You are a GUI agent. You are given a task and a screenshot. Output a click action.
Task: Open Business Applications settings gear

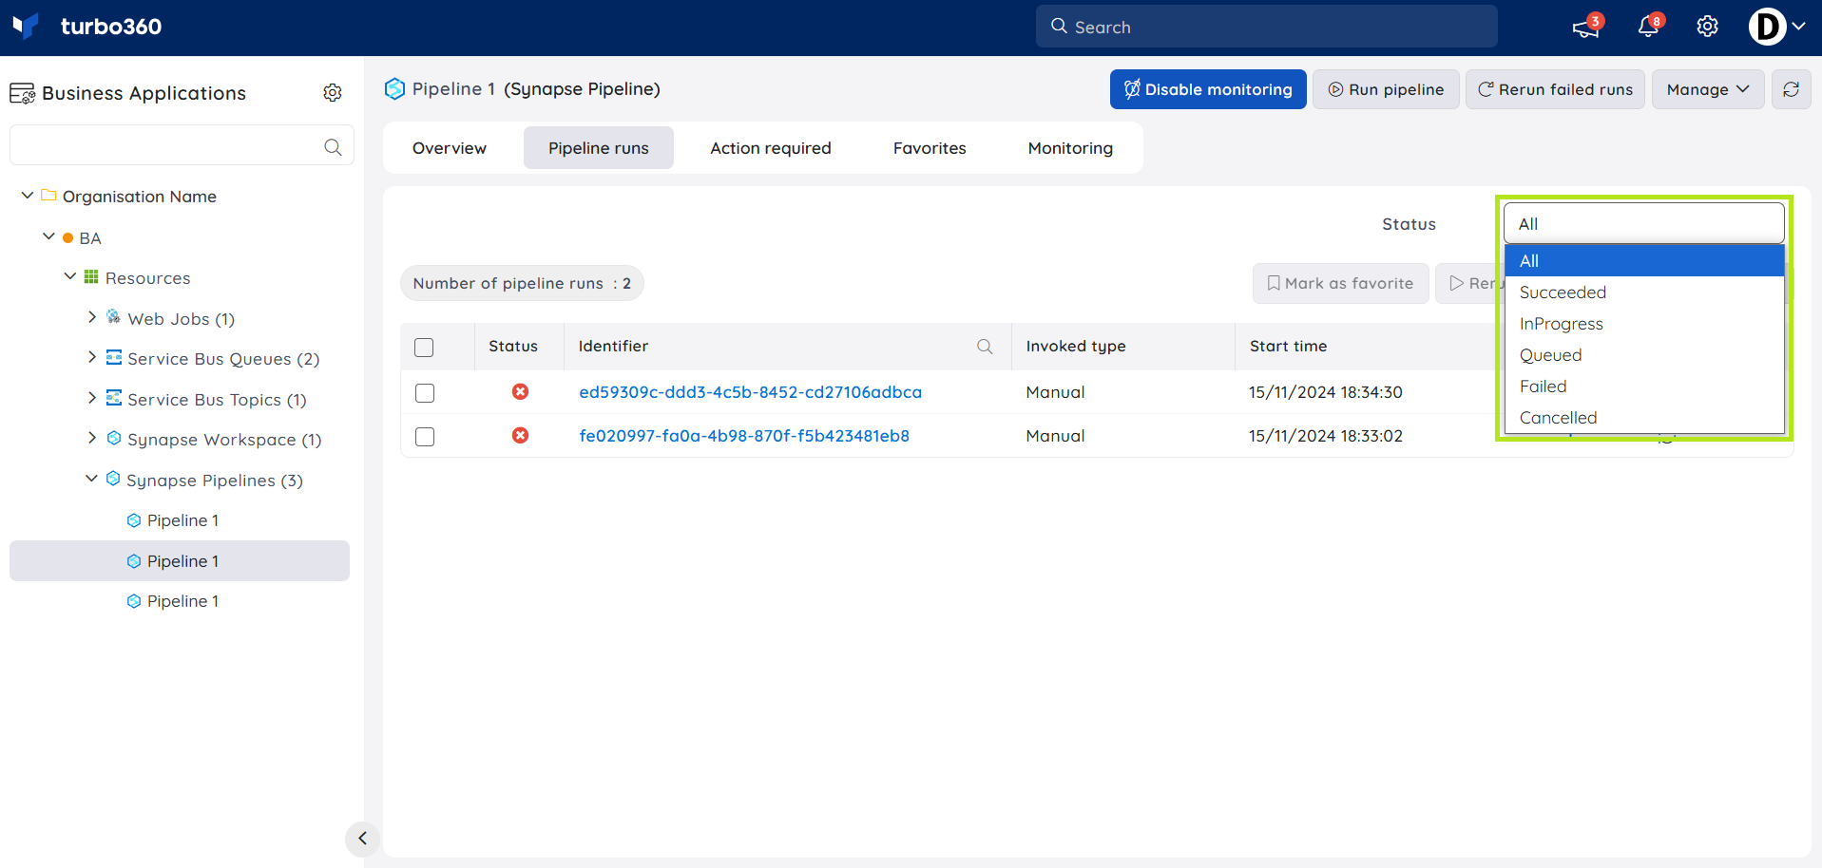[333, 93]
